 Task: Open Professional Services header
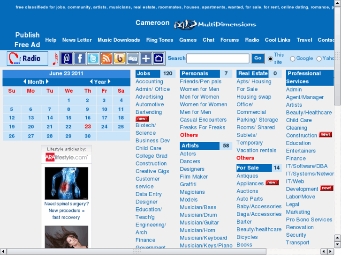(x=304, y=78)
